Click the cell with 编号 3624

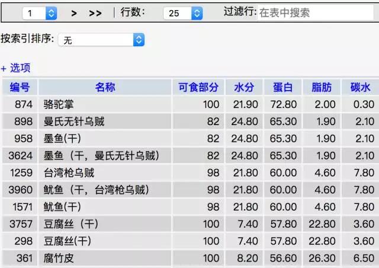(x=21, y=156)
